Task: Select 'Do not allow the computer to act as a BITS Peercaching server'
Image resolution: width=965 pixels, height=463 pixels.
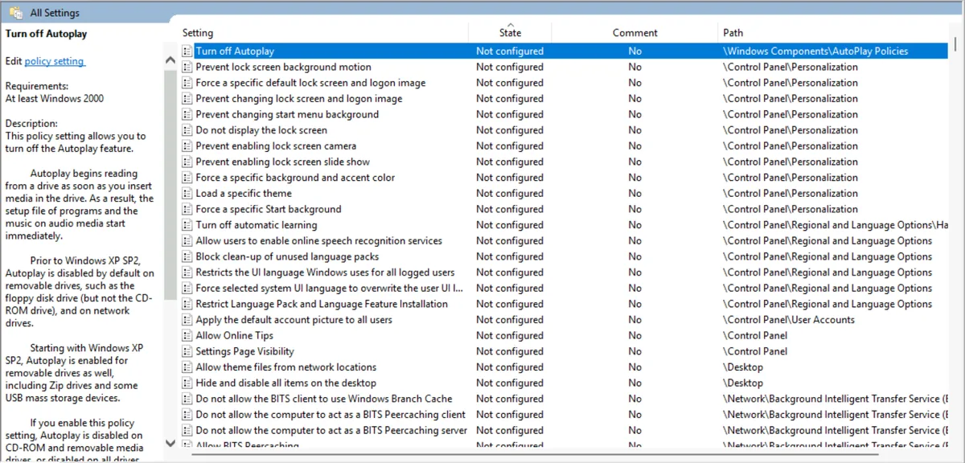Action: click(x=565, y=430)
